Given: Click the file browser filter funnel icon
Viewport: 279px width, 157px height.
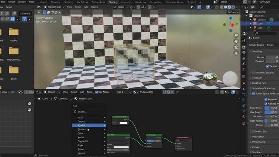Looking at the screenshot, I should (24, 19).
